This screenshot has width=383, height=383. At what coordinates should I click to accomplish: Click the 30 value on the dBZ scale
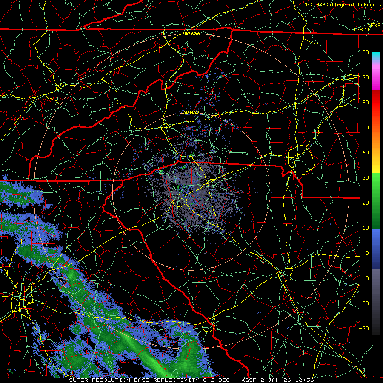[x=366, y=178]
